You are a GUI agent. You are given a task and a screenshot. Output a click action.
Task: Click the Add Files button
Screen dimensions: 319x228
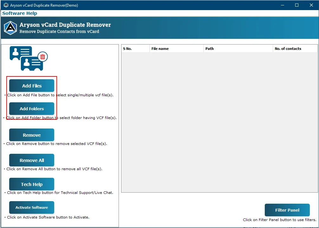click(32, 86)
